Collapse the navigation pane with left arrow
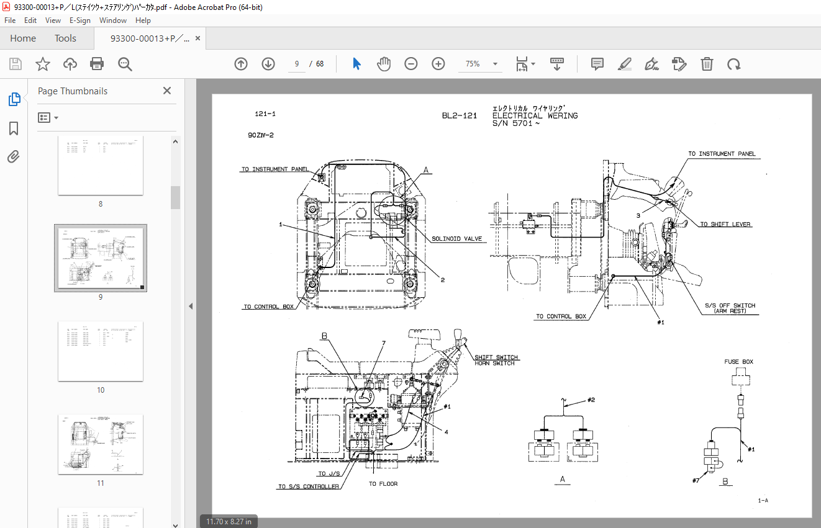 (191, 306)
